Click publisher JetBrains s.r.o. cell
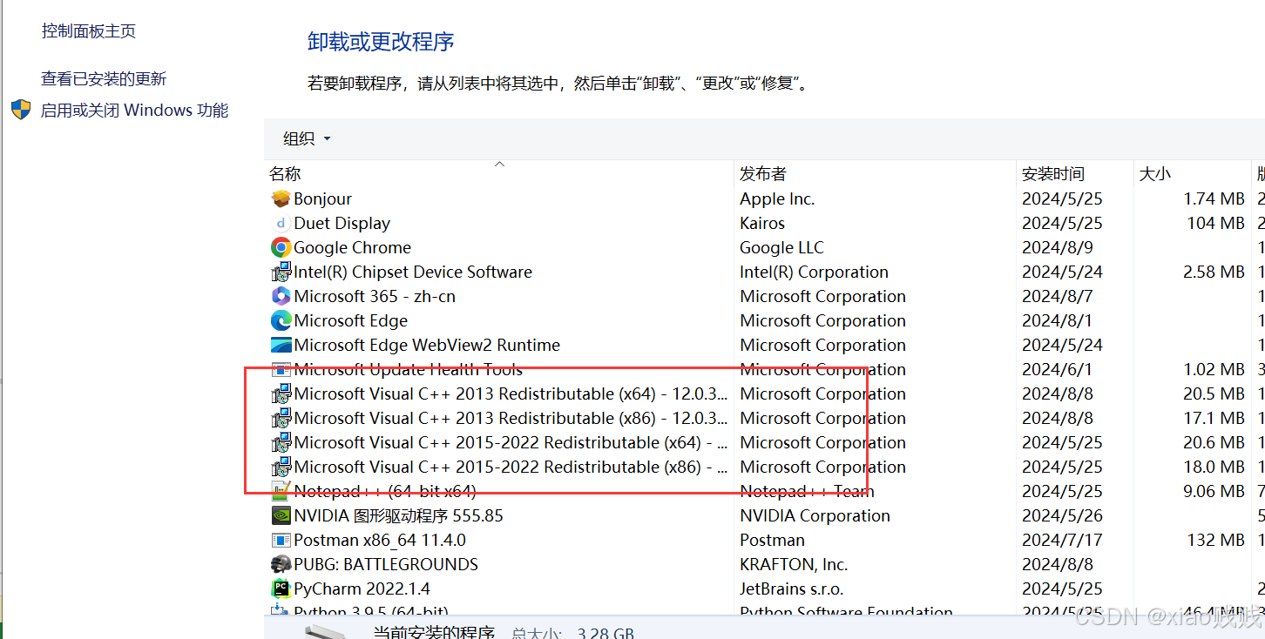The image size is (1265, 639). tap(791, 589)
